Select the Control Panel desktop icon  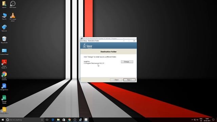(4, 52)
